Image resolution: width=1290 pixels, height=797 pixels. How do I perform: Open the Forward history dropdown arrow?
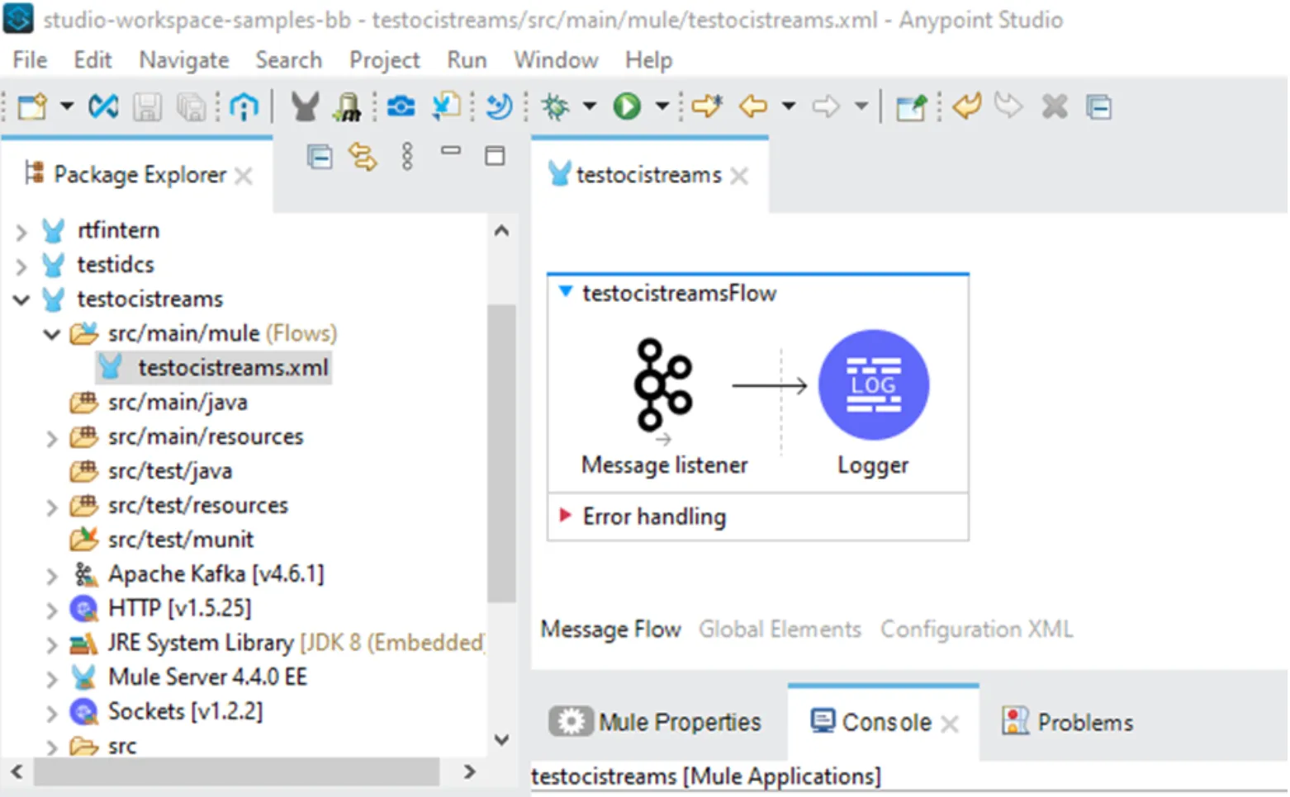[861, 106]
